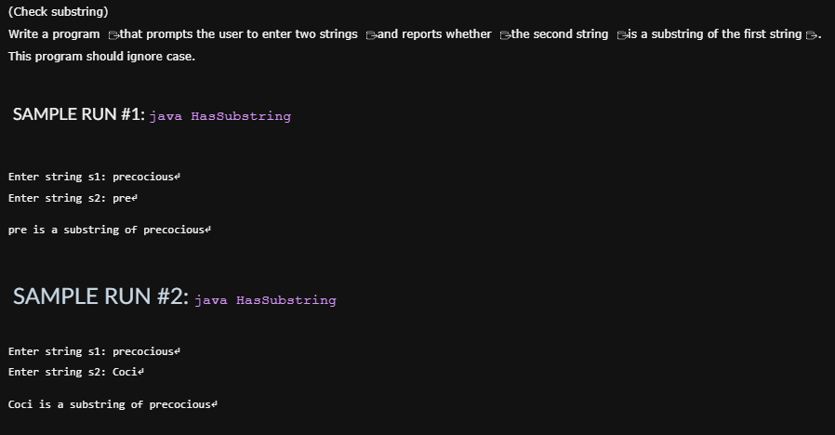The width and height of the screenshot is (835, 435).
Task: Click 'java HasSubstring' command in sample run #2
Action: pyautogui.click(x=265, y=300)
